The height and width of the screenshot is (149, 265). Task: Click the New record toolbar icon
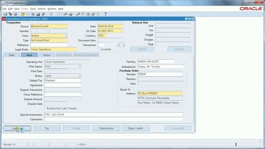pos(5,14)
